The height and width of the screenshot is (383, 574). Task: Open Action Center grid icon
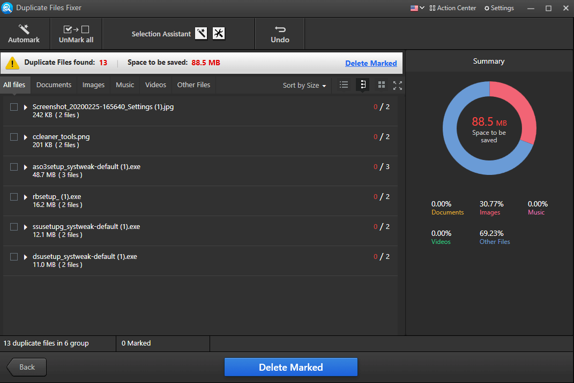click(x=433, y=8)
